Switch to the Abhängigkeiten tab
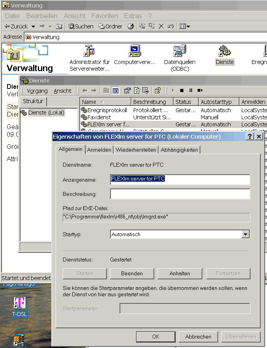 [179, 150]
